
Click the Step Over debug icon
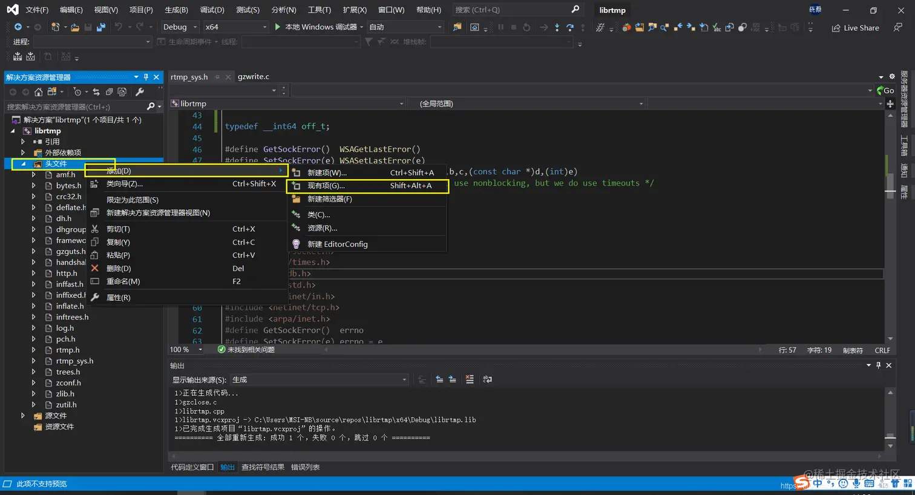click(x=570, y=27)
